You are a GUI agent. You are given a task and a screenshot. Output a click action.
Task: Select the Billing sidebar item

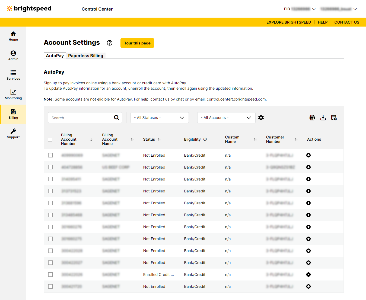13,114
